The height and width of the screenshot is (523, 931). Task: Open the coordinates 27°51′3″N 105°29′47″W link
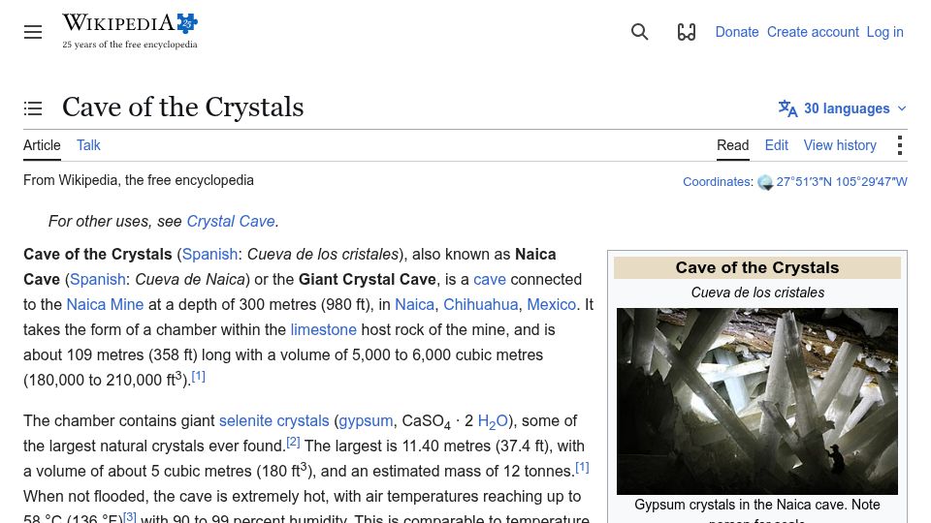(842, 182)
